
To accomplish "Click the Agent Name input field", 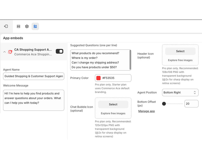I will (x=34, y=76).
